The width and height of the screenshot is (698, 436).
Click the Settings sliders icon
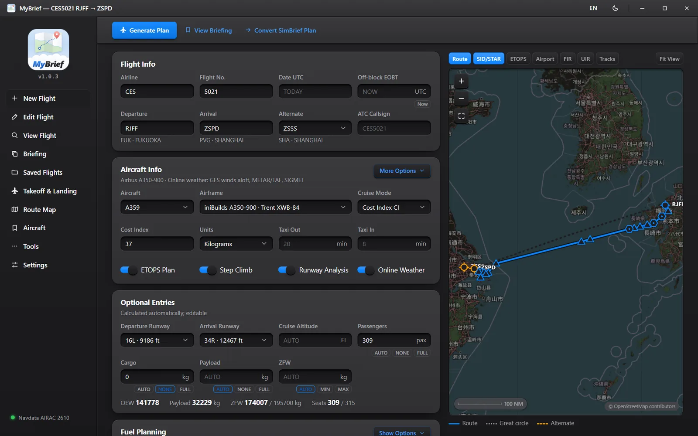[x=15, y=265]
